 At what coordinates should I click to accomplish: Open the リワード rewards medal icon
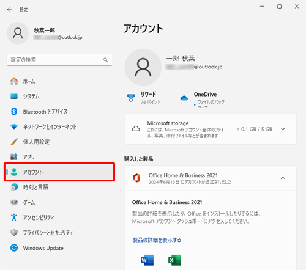pyautogui.click(x=131, y=98)
